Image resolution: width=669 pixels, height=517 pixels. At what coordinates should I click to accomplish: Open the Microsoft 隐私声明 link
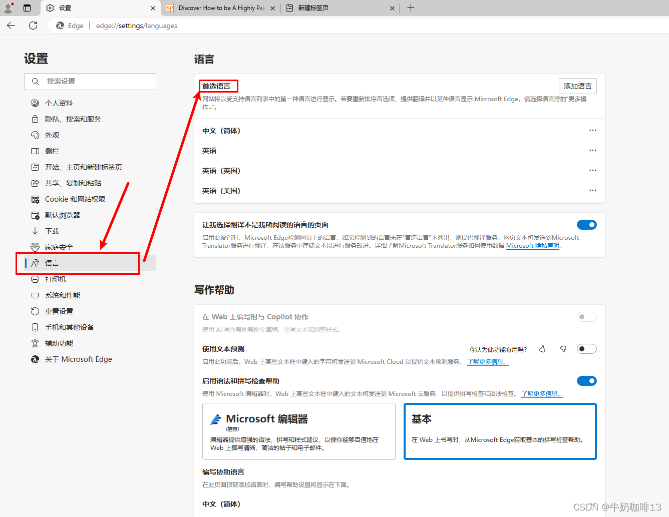pos(534,246)
